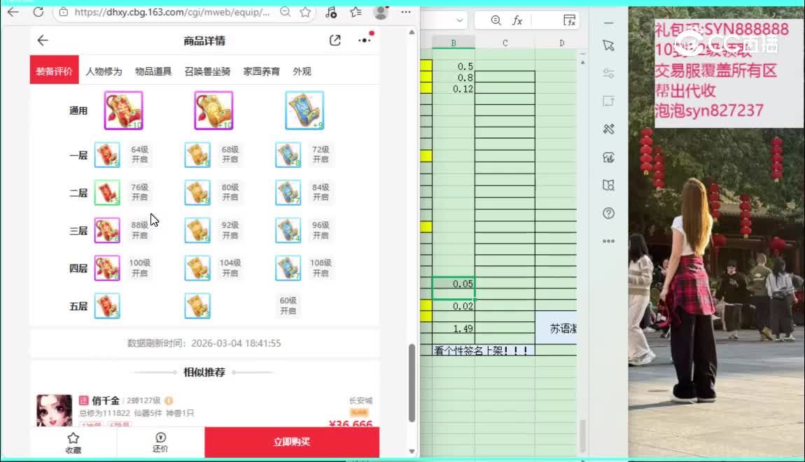
Task: Click the cell containing 0.02
Action: click(454, 305)
